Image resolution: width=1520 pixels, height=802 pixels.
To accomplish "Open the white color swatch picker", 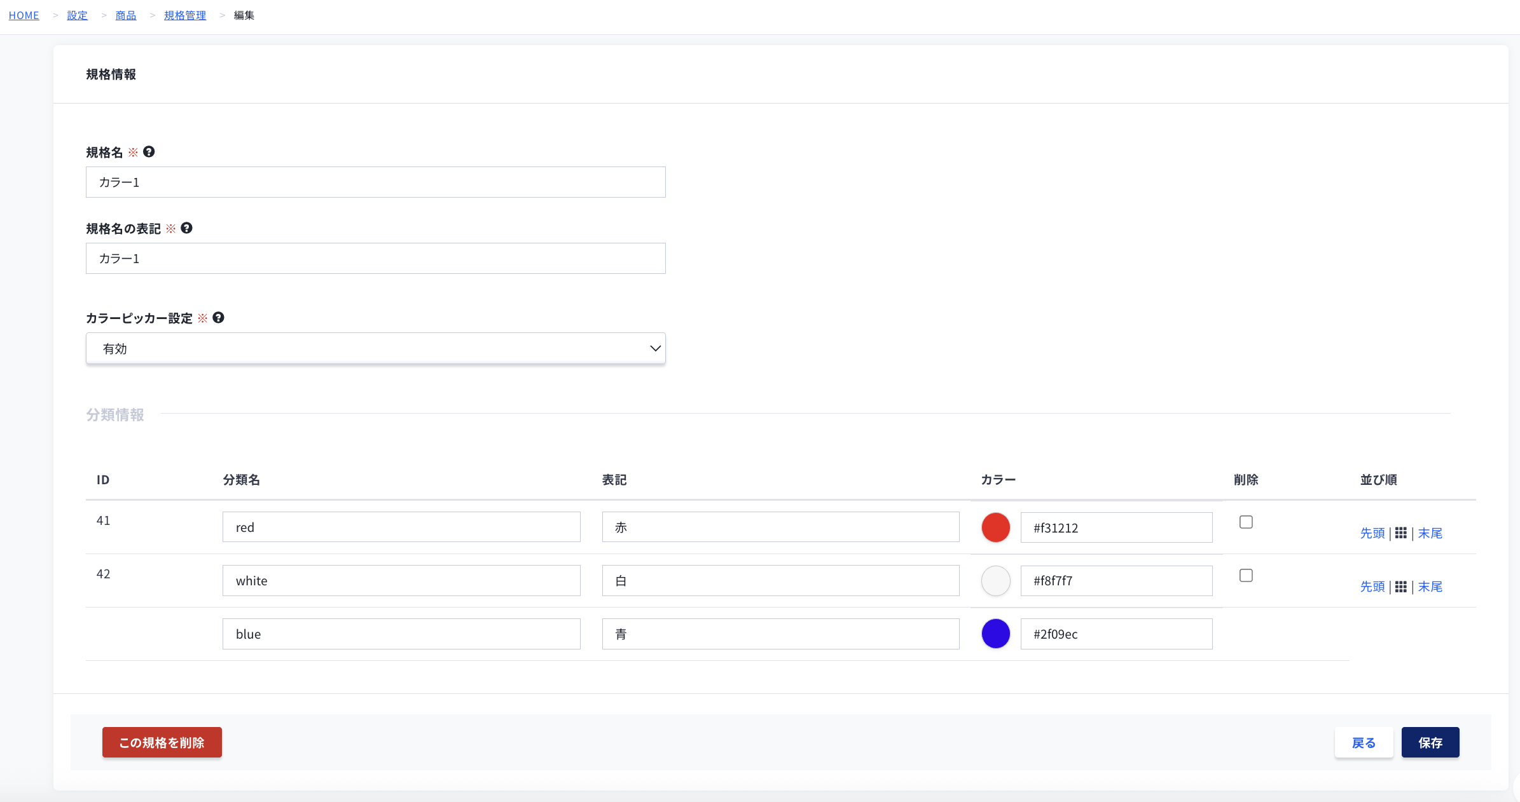I will (996, 581).
